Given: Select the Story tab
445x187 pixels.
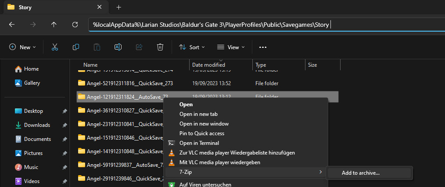Looking at the screenshot, I should click(x=55, y=7).
